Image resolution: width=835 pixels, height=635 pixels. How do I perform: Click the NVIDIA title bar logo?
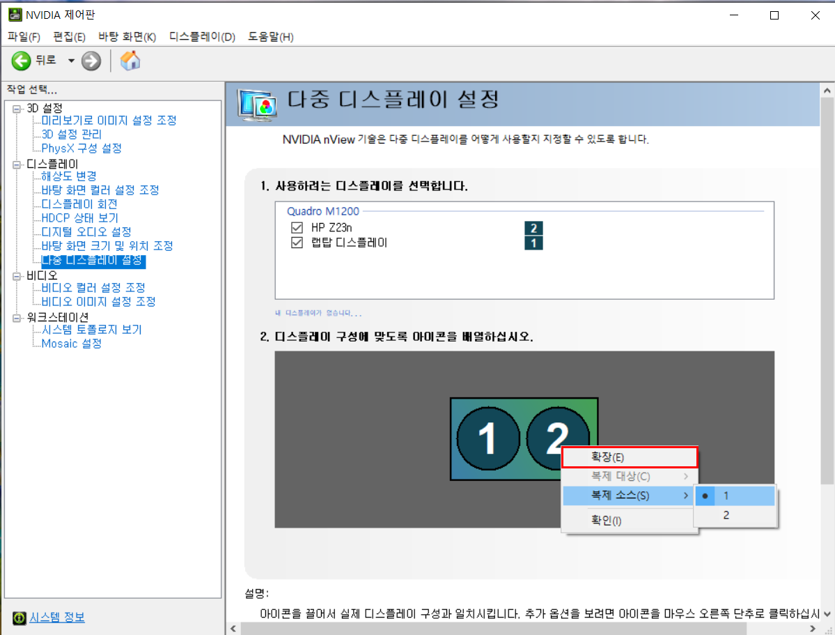coord(15,15)
